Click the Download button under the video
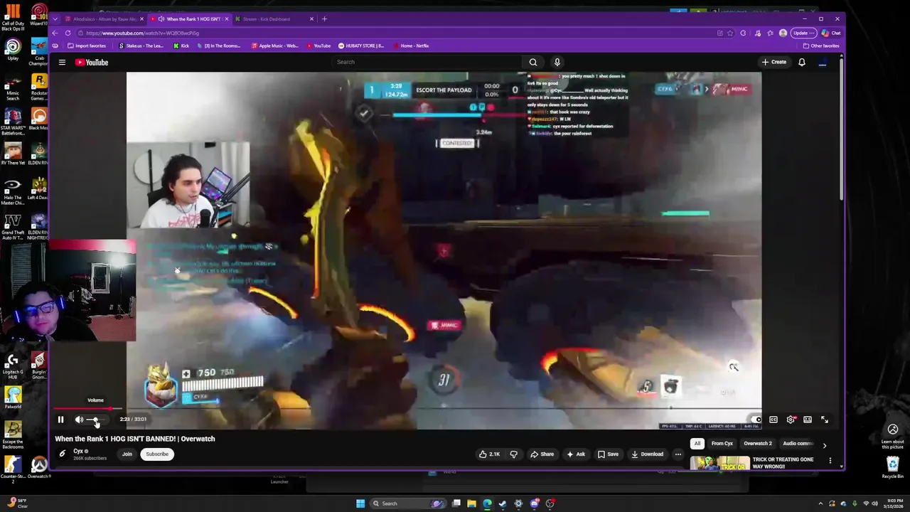910x512 pixels. point(647,454)
